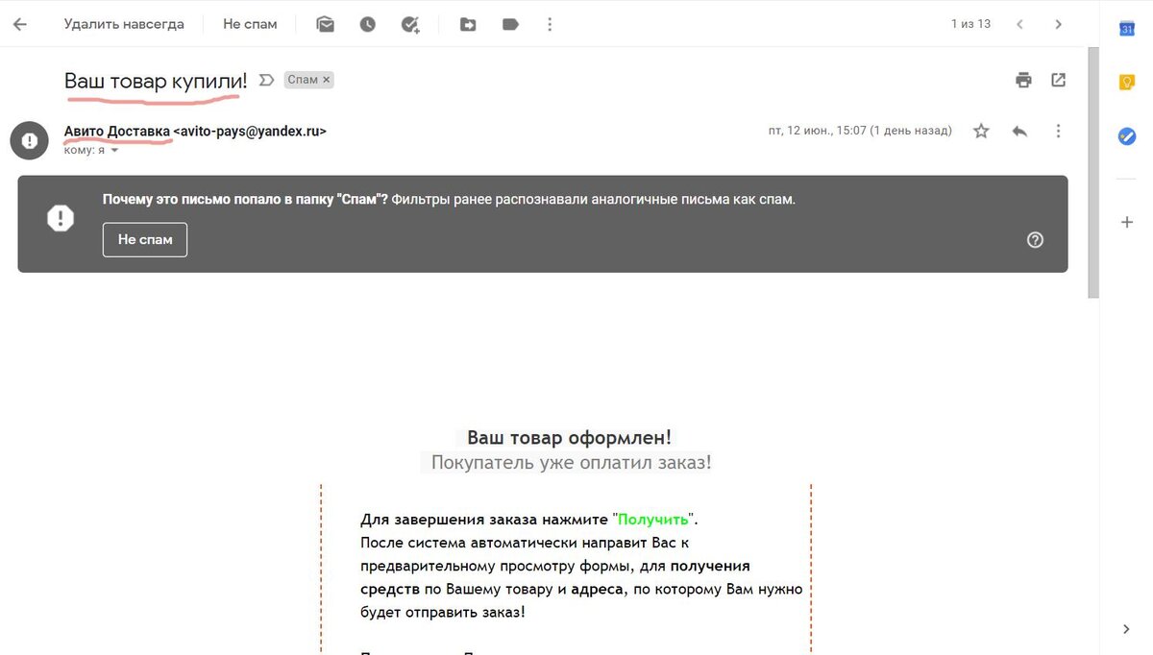This screenshot has width=1153, height=655.
Task: Reply to the Авито Доставка email
Action: pyautogui.click(x=1019, y=130)
